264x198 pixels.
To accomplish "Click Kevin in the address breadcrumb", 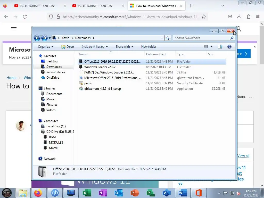I will (65, 38).
